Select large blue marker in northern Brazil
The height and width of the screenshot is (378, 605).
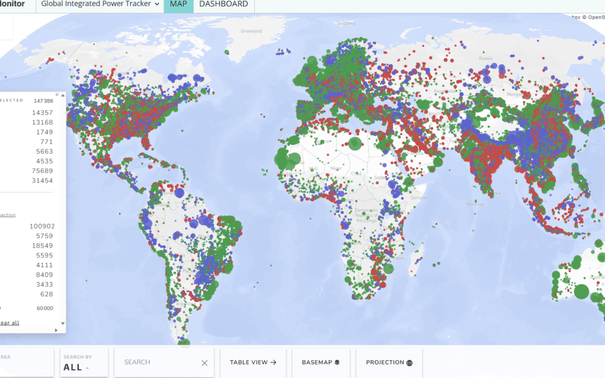coord(194,223)
